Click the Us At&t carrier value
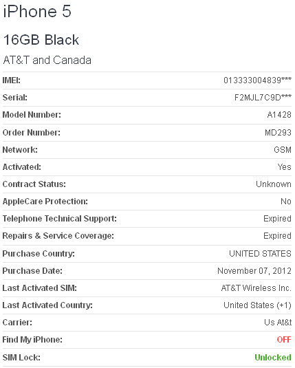Viewport: 295px width, 368px height. point(278,323)
